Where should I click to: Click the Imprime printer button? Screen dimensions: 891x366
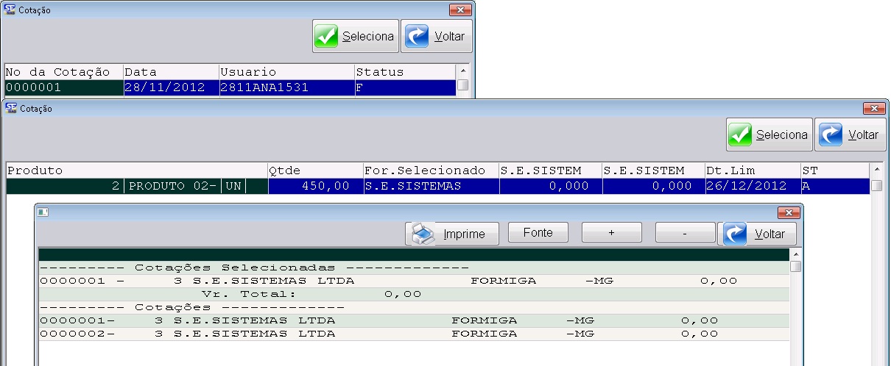[x=452, y=234]
